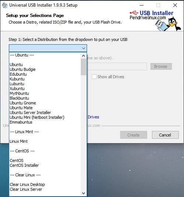Screen dimensions: 184x197
Task: Choose CentOS Installer entry
Action: point(45,165)
